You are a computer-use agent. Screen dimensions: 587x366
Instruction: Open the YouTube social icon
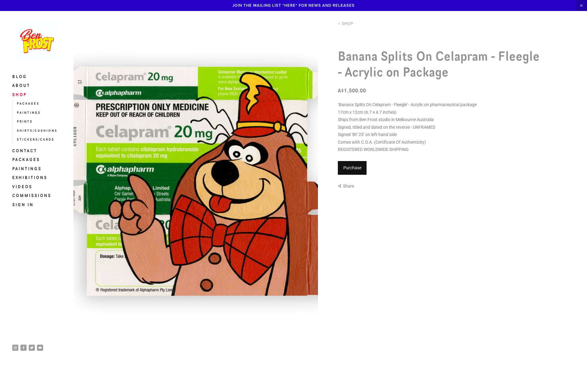coord(40,348)
